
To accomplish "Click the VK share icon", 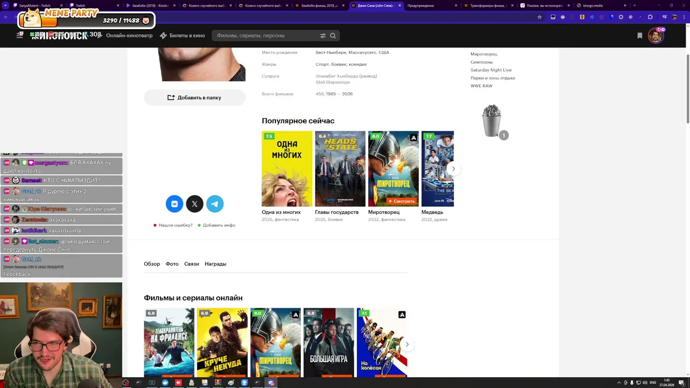I will pyautogui.click(x=175, y=204).
